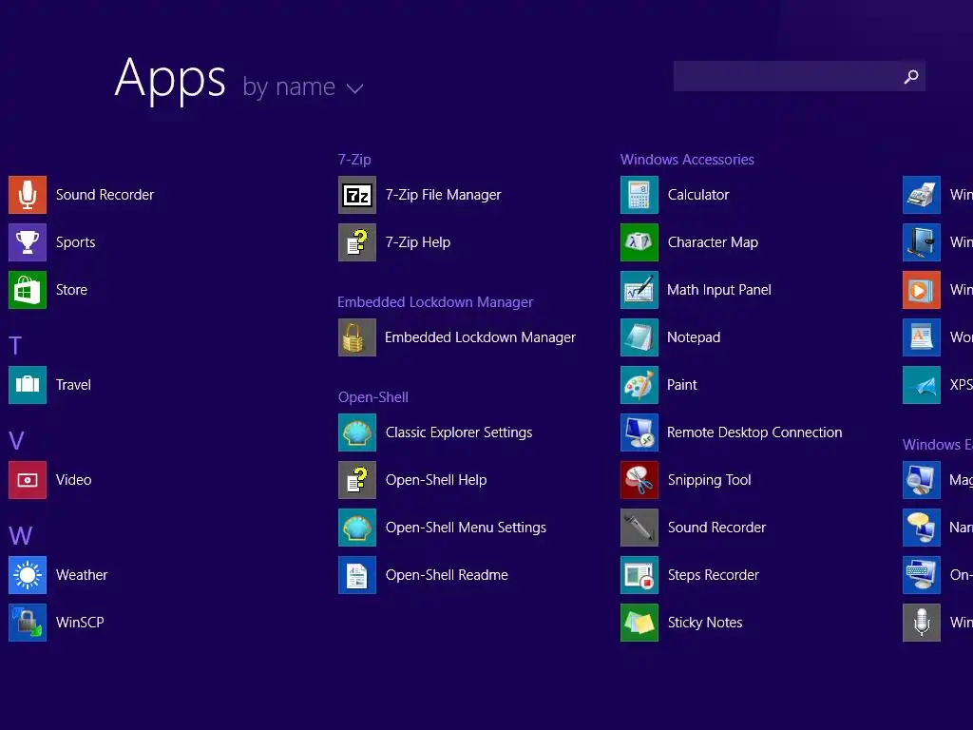This screenshot has width=973, height=730.
Task: Open the XPS viewer paper-plane icon
Action: click(x=922, y=385)
